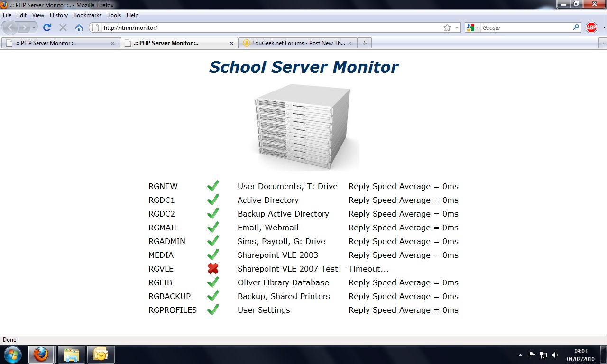Reload the current page
The image size is (607, 364).
[46, 27]
